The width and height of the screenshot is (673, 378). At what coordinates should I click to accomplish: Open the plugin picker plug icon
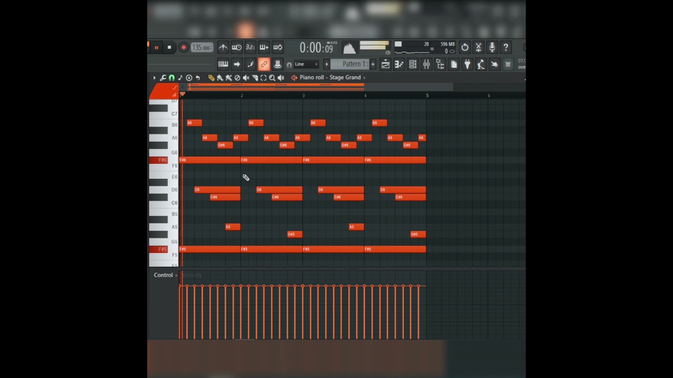tap(467, 64)
